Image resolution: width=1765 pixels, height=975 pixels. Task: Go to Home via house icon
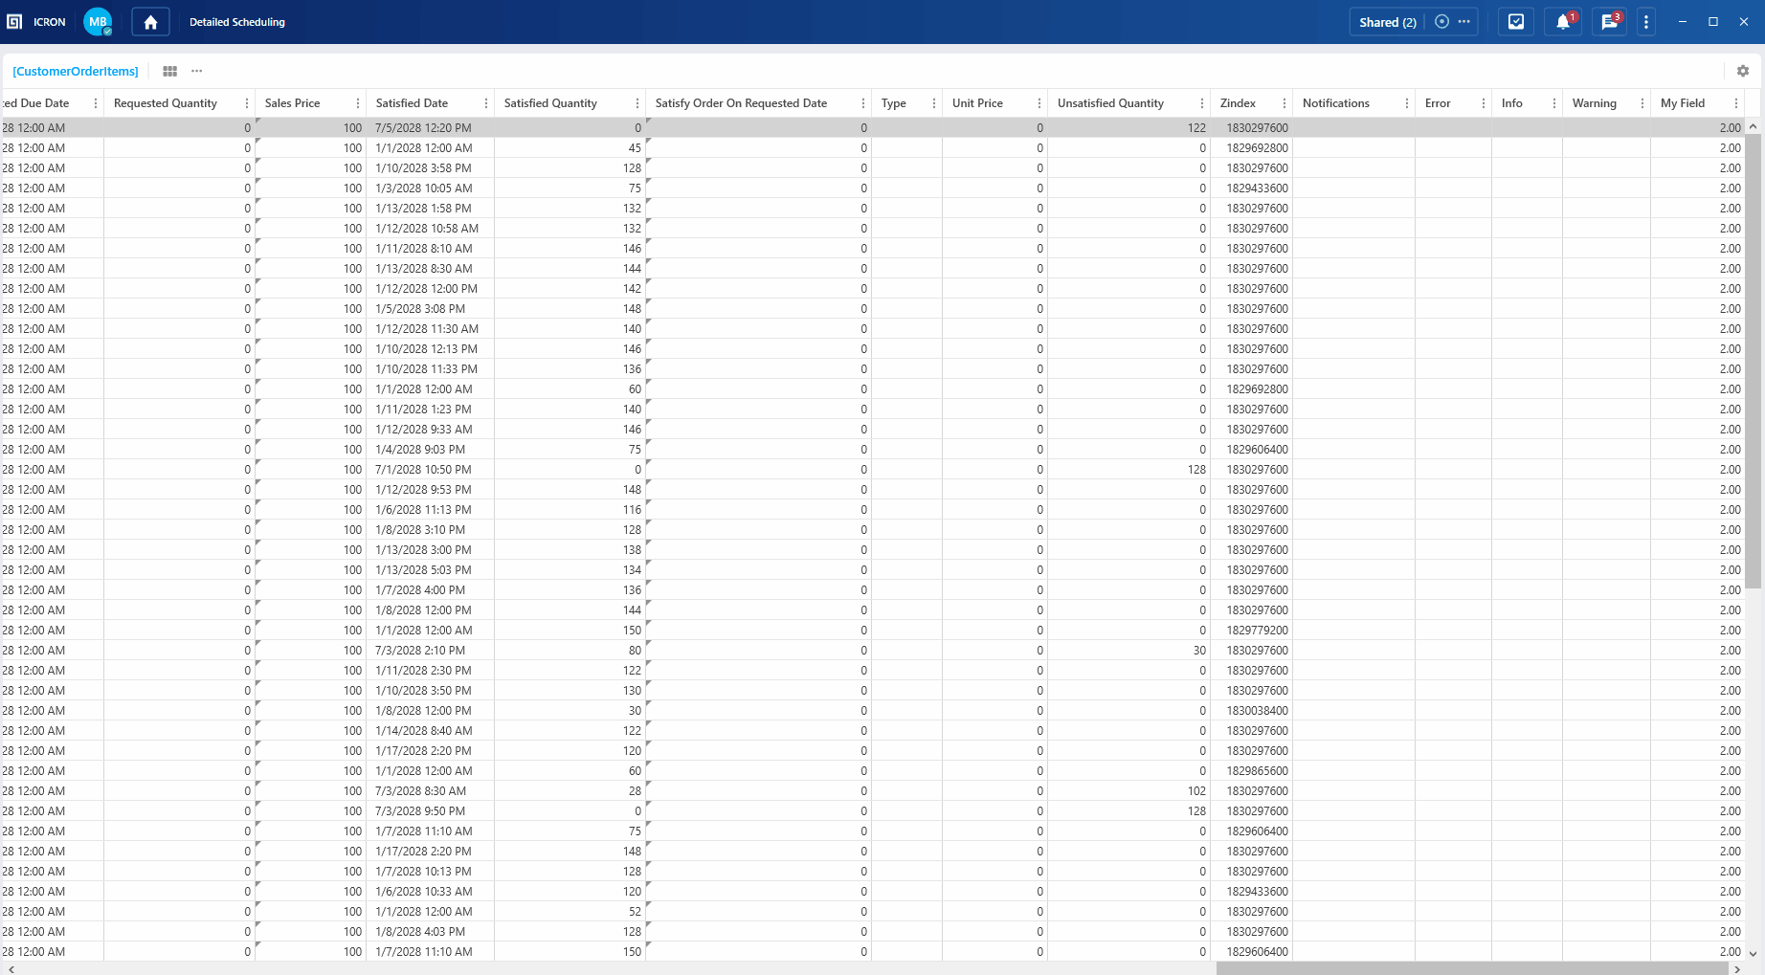(150, 22)
